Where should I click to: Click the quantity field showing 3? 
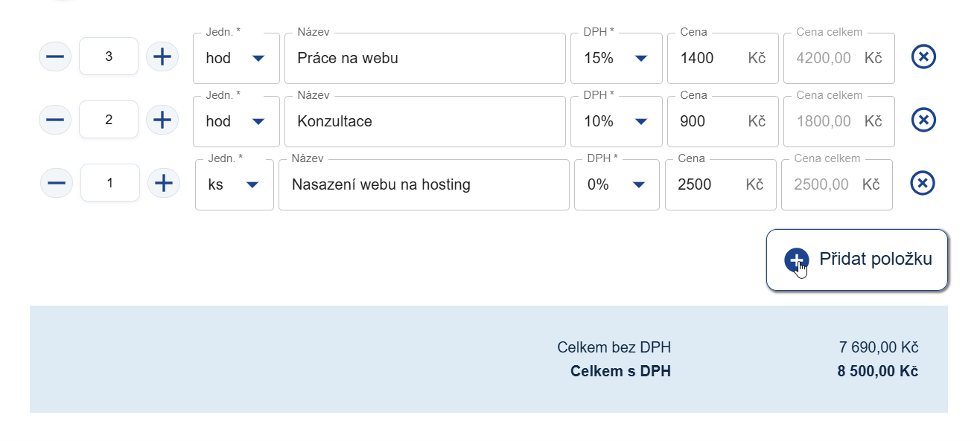[109, 57]
